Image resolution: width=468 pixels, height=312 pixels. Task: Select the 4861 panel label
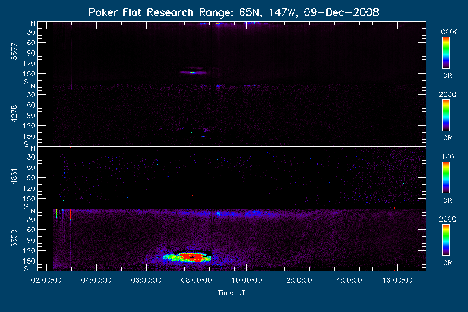14,176
